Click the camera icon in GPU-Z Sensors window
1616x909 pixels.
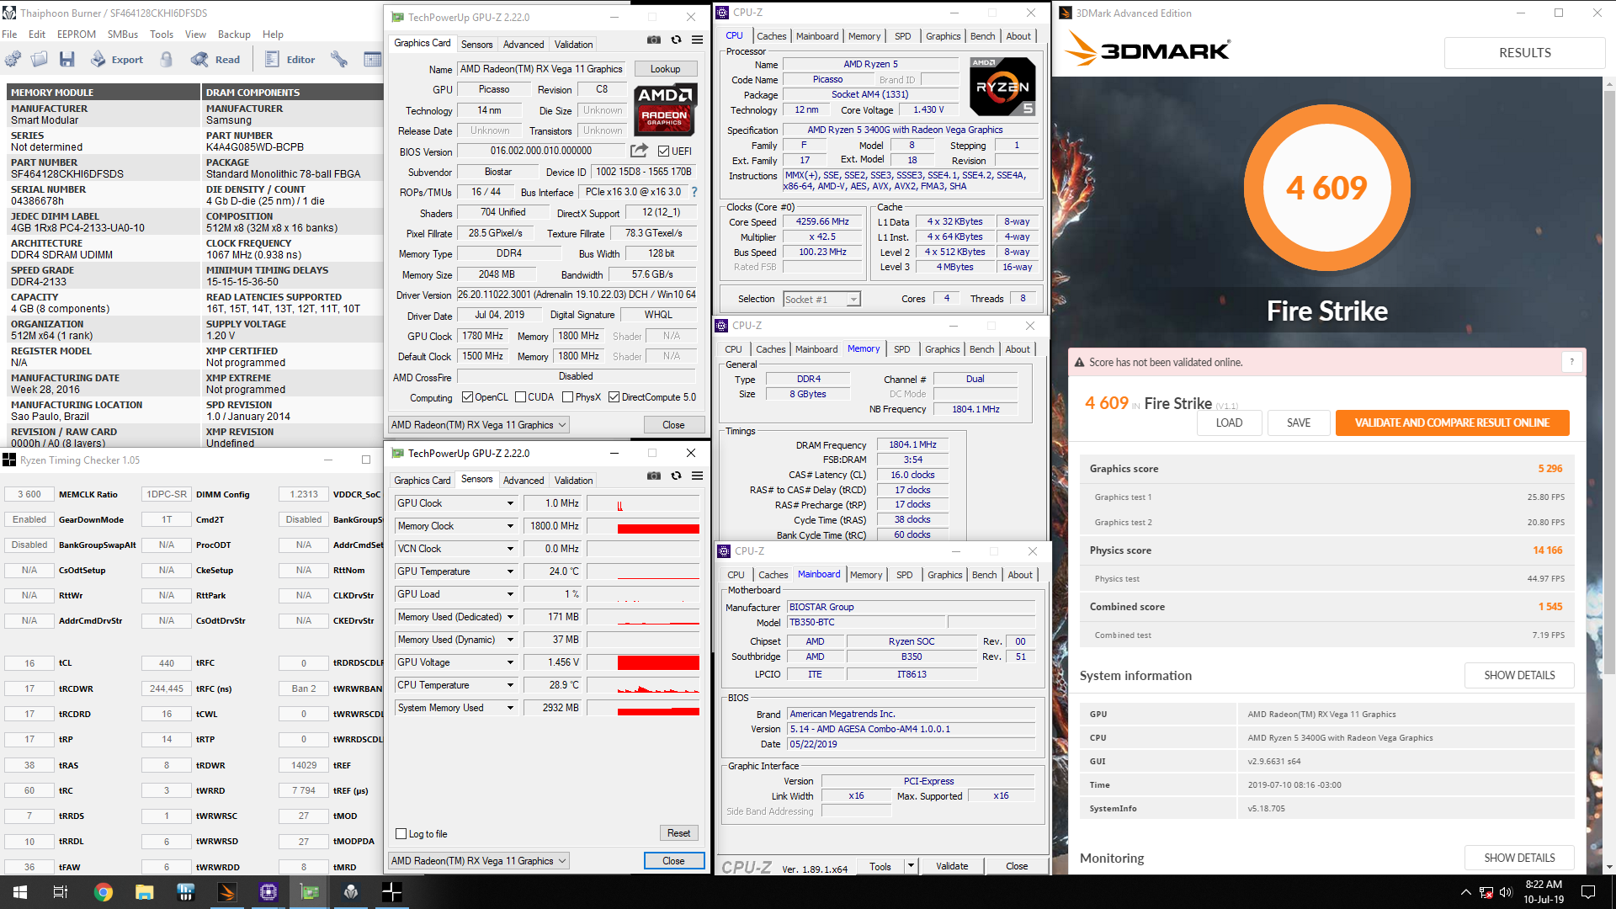(654, 476)
